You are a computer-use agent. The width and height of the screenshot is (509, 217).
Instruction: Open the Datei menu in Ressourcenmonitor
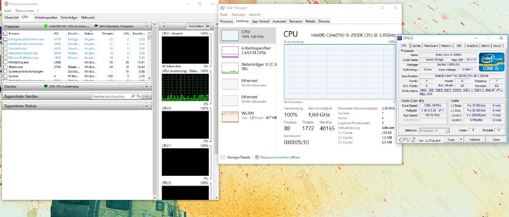[x=8, y=10]
